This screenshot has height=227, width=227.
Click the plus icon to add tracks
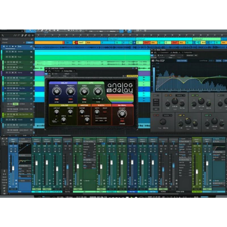33,35
